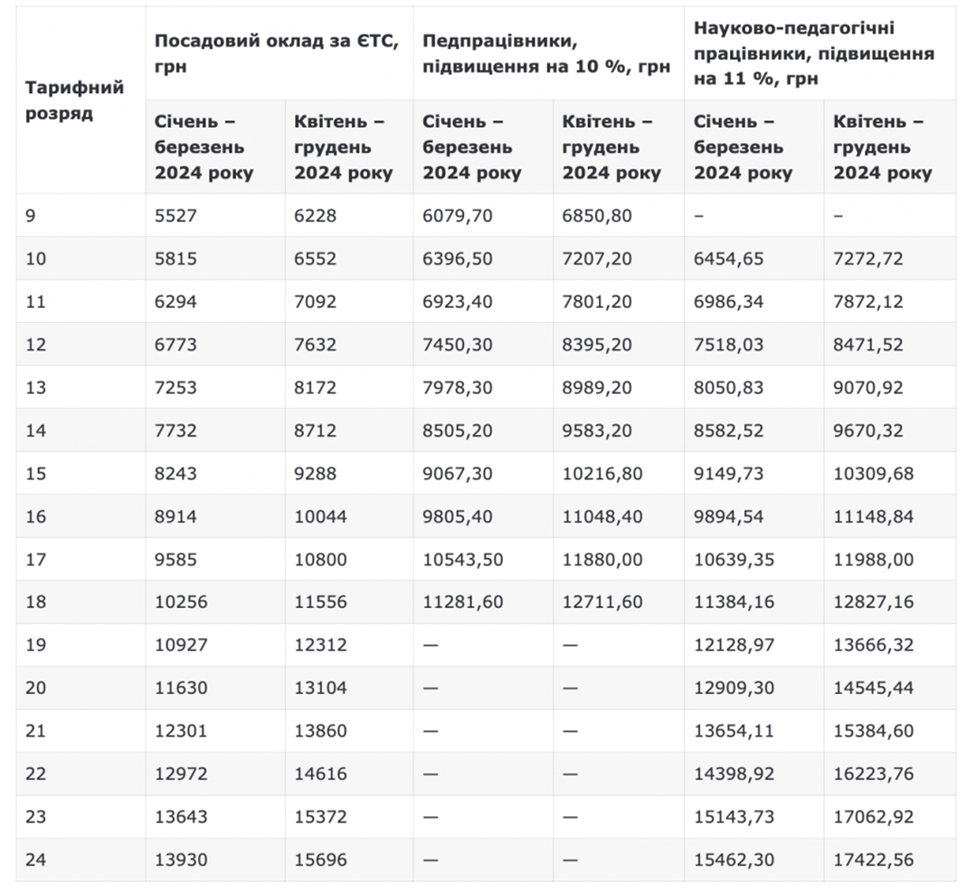
Task: Click cell showing 7450,30
Action: [458, 345]
